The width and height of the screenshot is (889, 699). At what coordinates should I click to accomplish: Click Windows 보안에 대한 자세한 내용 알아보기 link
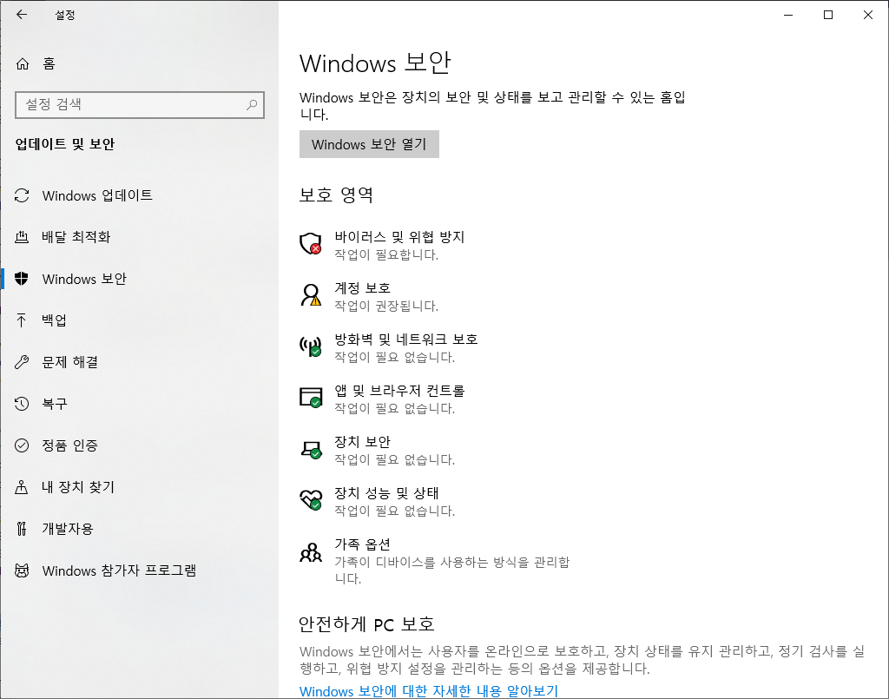pos(429,691)
